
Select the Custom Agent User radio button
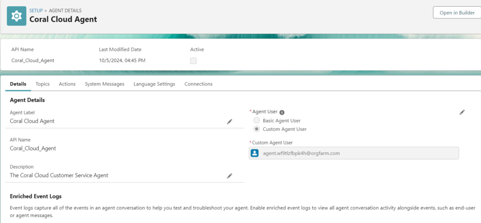click(257, 129)
